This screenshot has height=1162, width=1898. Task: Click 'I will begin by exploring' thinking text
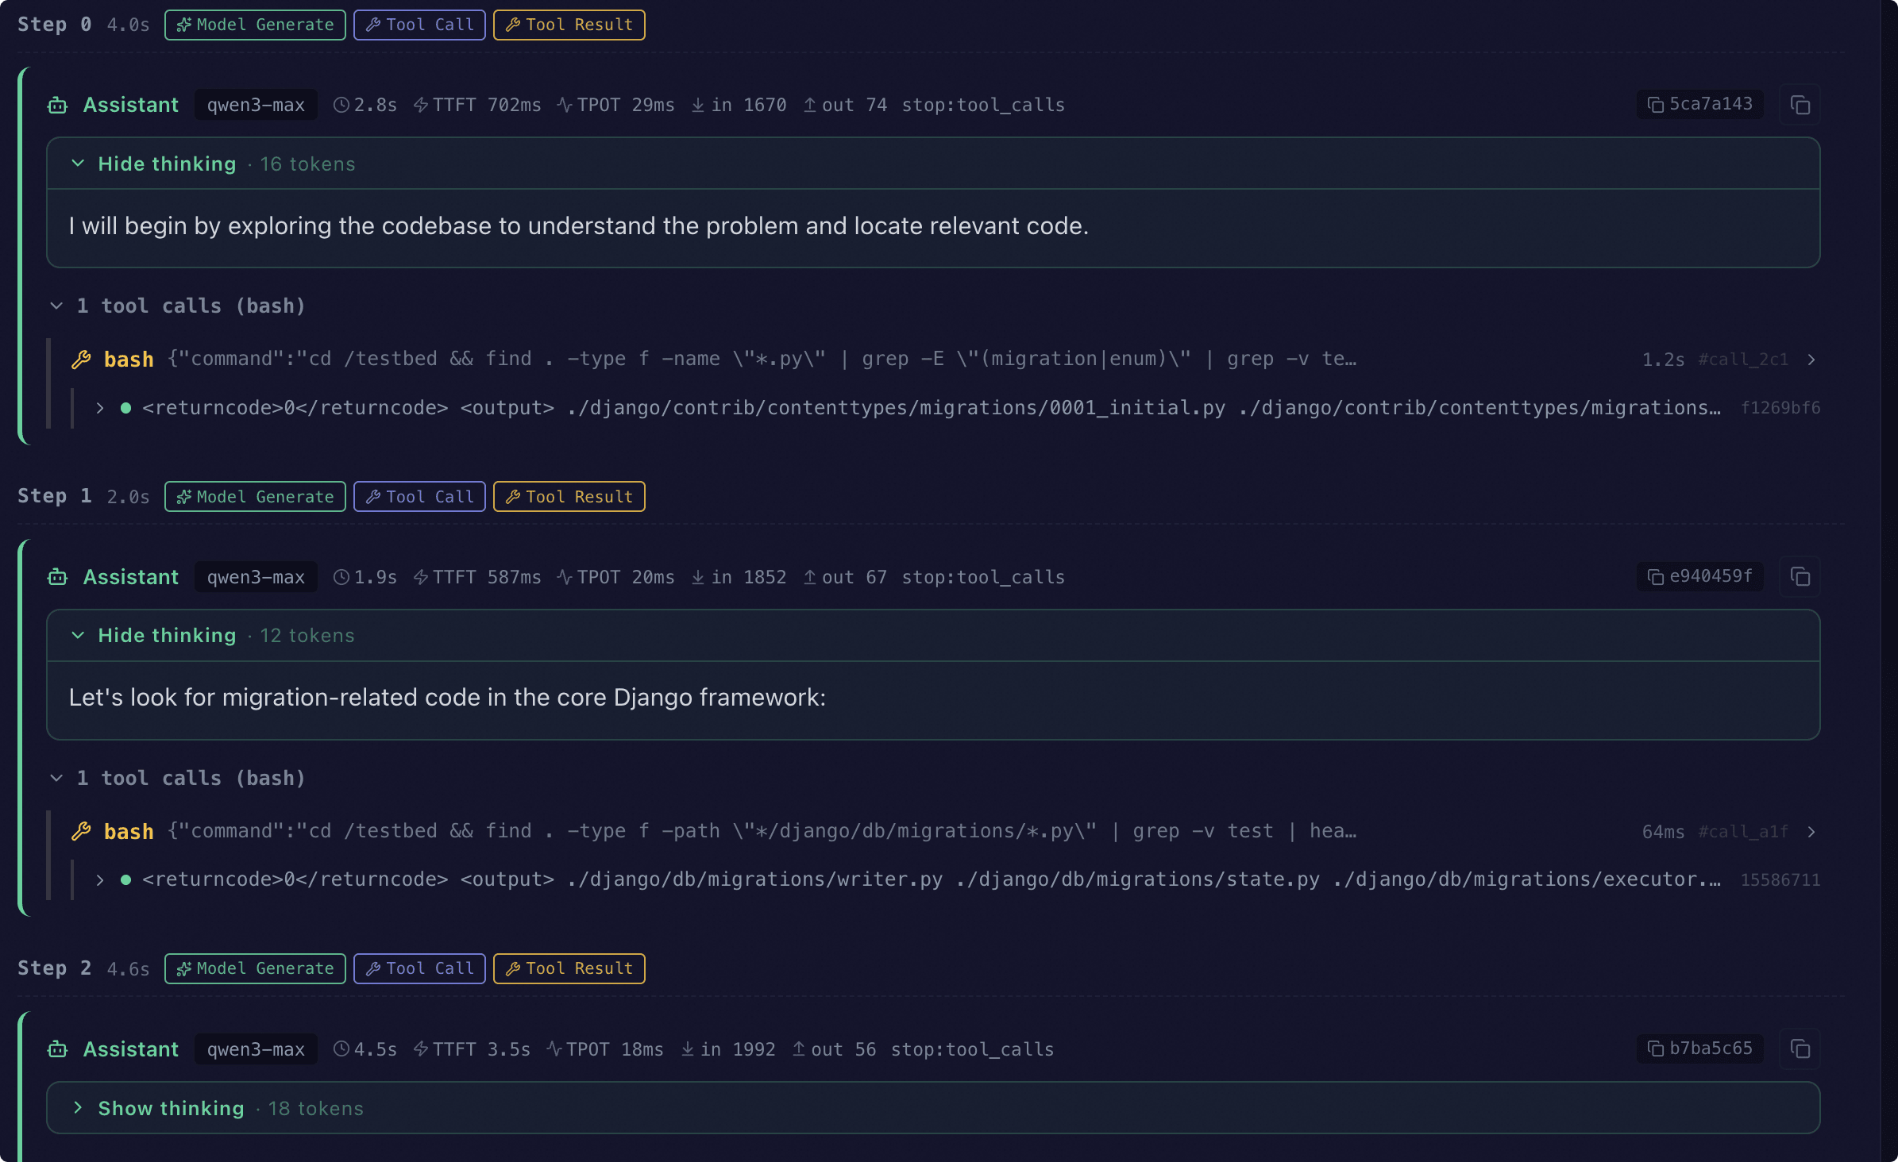tap(579, 226)
